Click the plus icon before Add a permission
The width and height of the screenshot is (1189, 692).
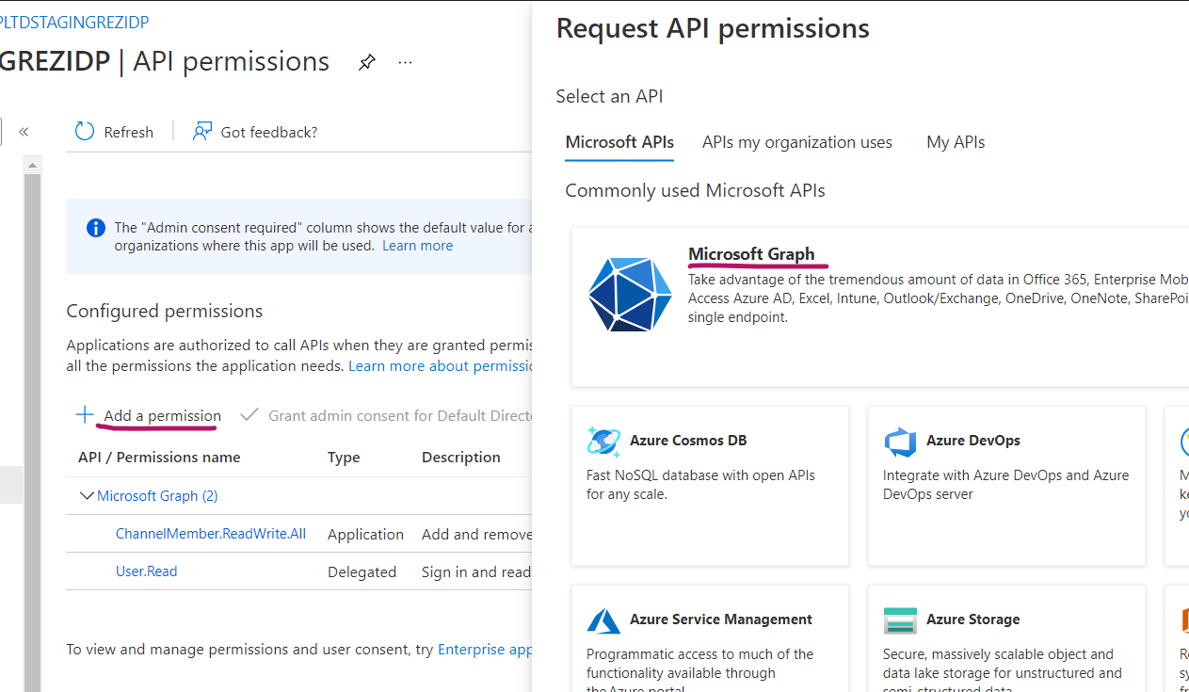coord(85,415)
